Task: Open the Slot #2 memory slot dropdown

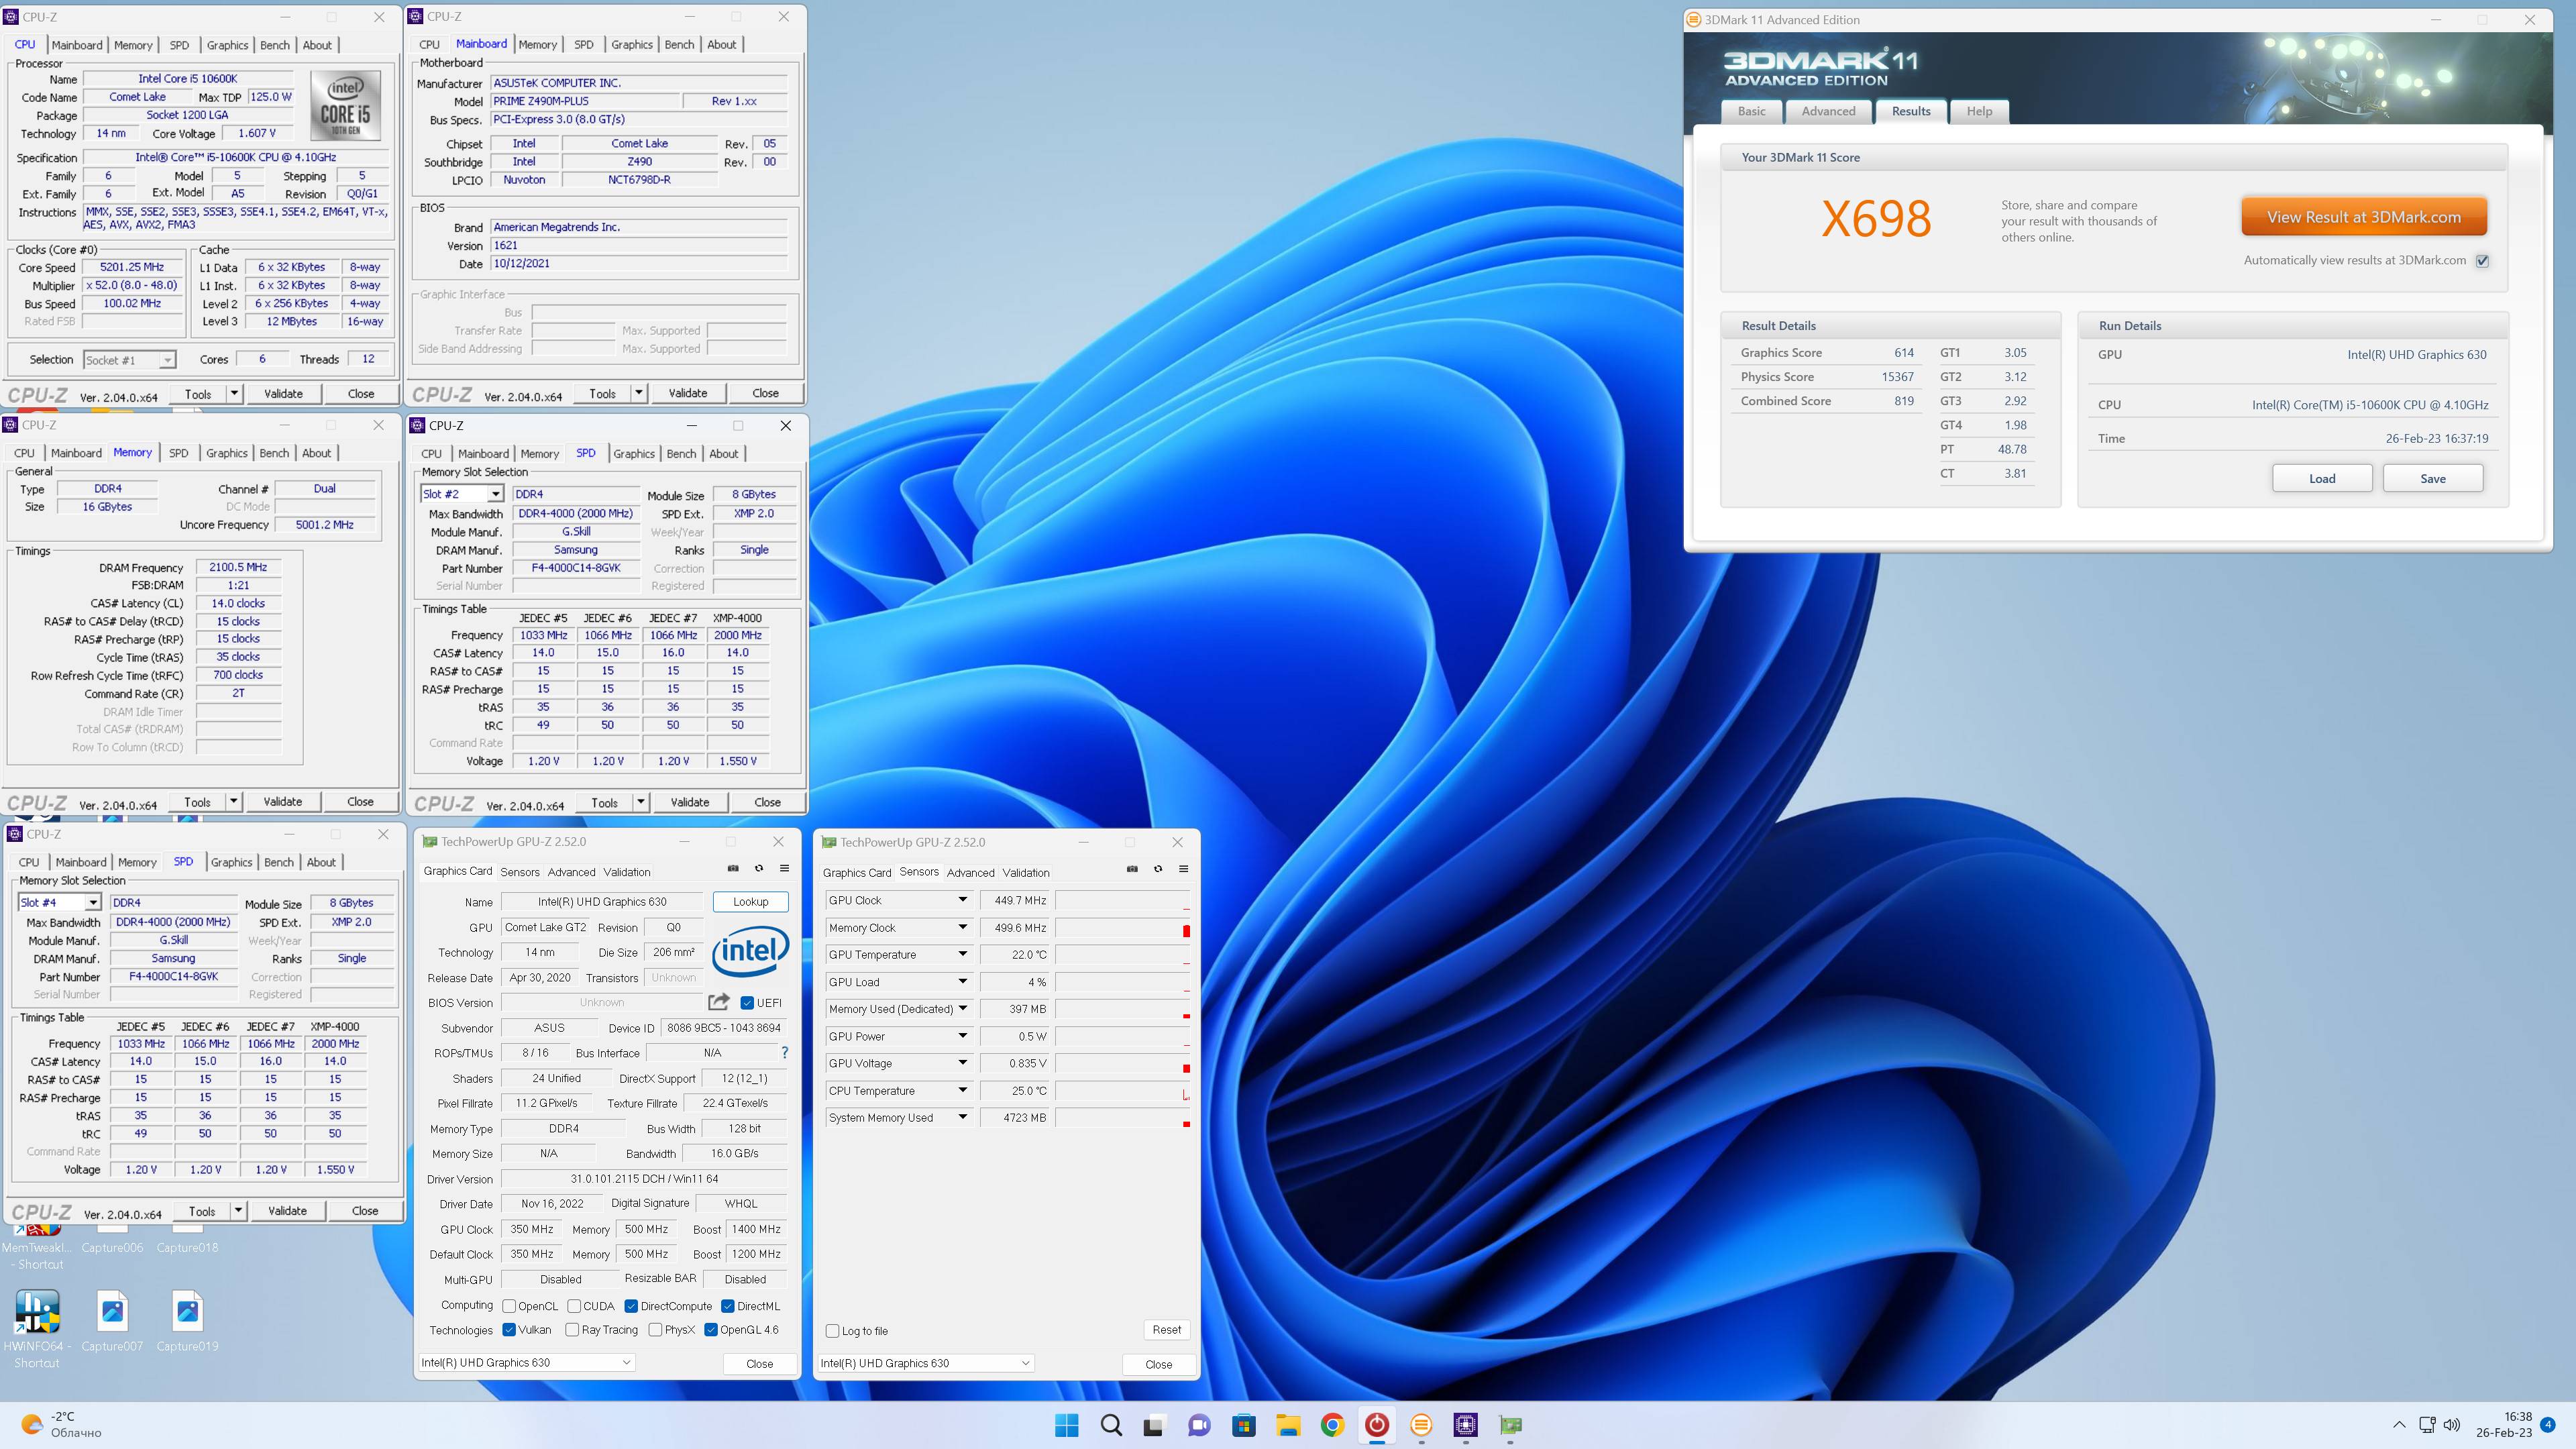Action: [x=461, y=494]
